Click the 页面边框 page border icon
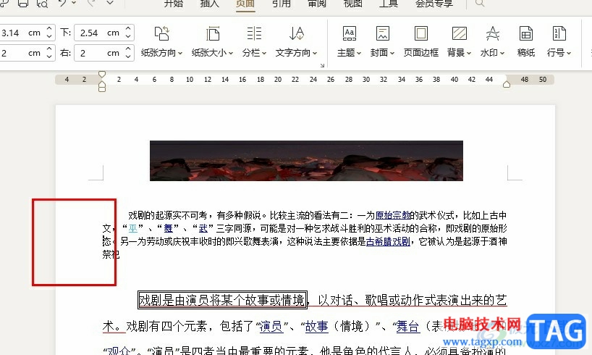Image resolution: width=592 pixels, height=355 pixels. pos(421,33)
